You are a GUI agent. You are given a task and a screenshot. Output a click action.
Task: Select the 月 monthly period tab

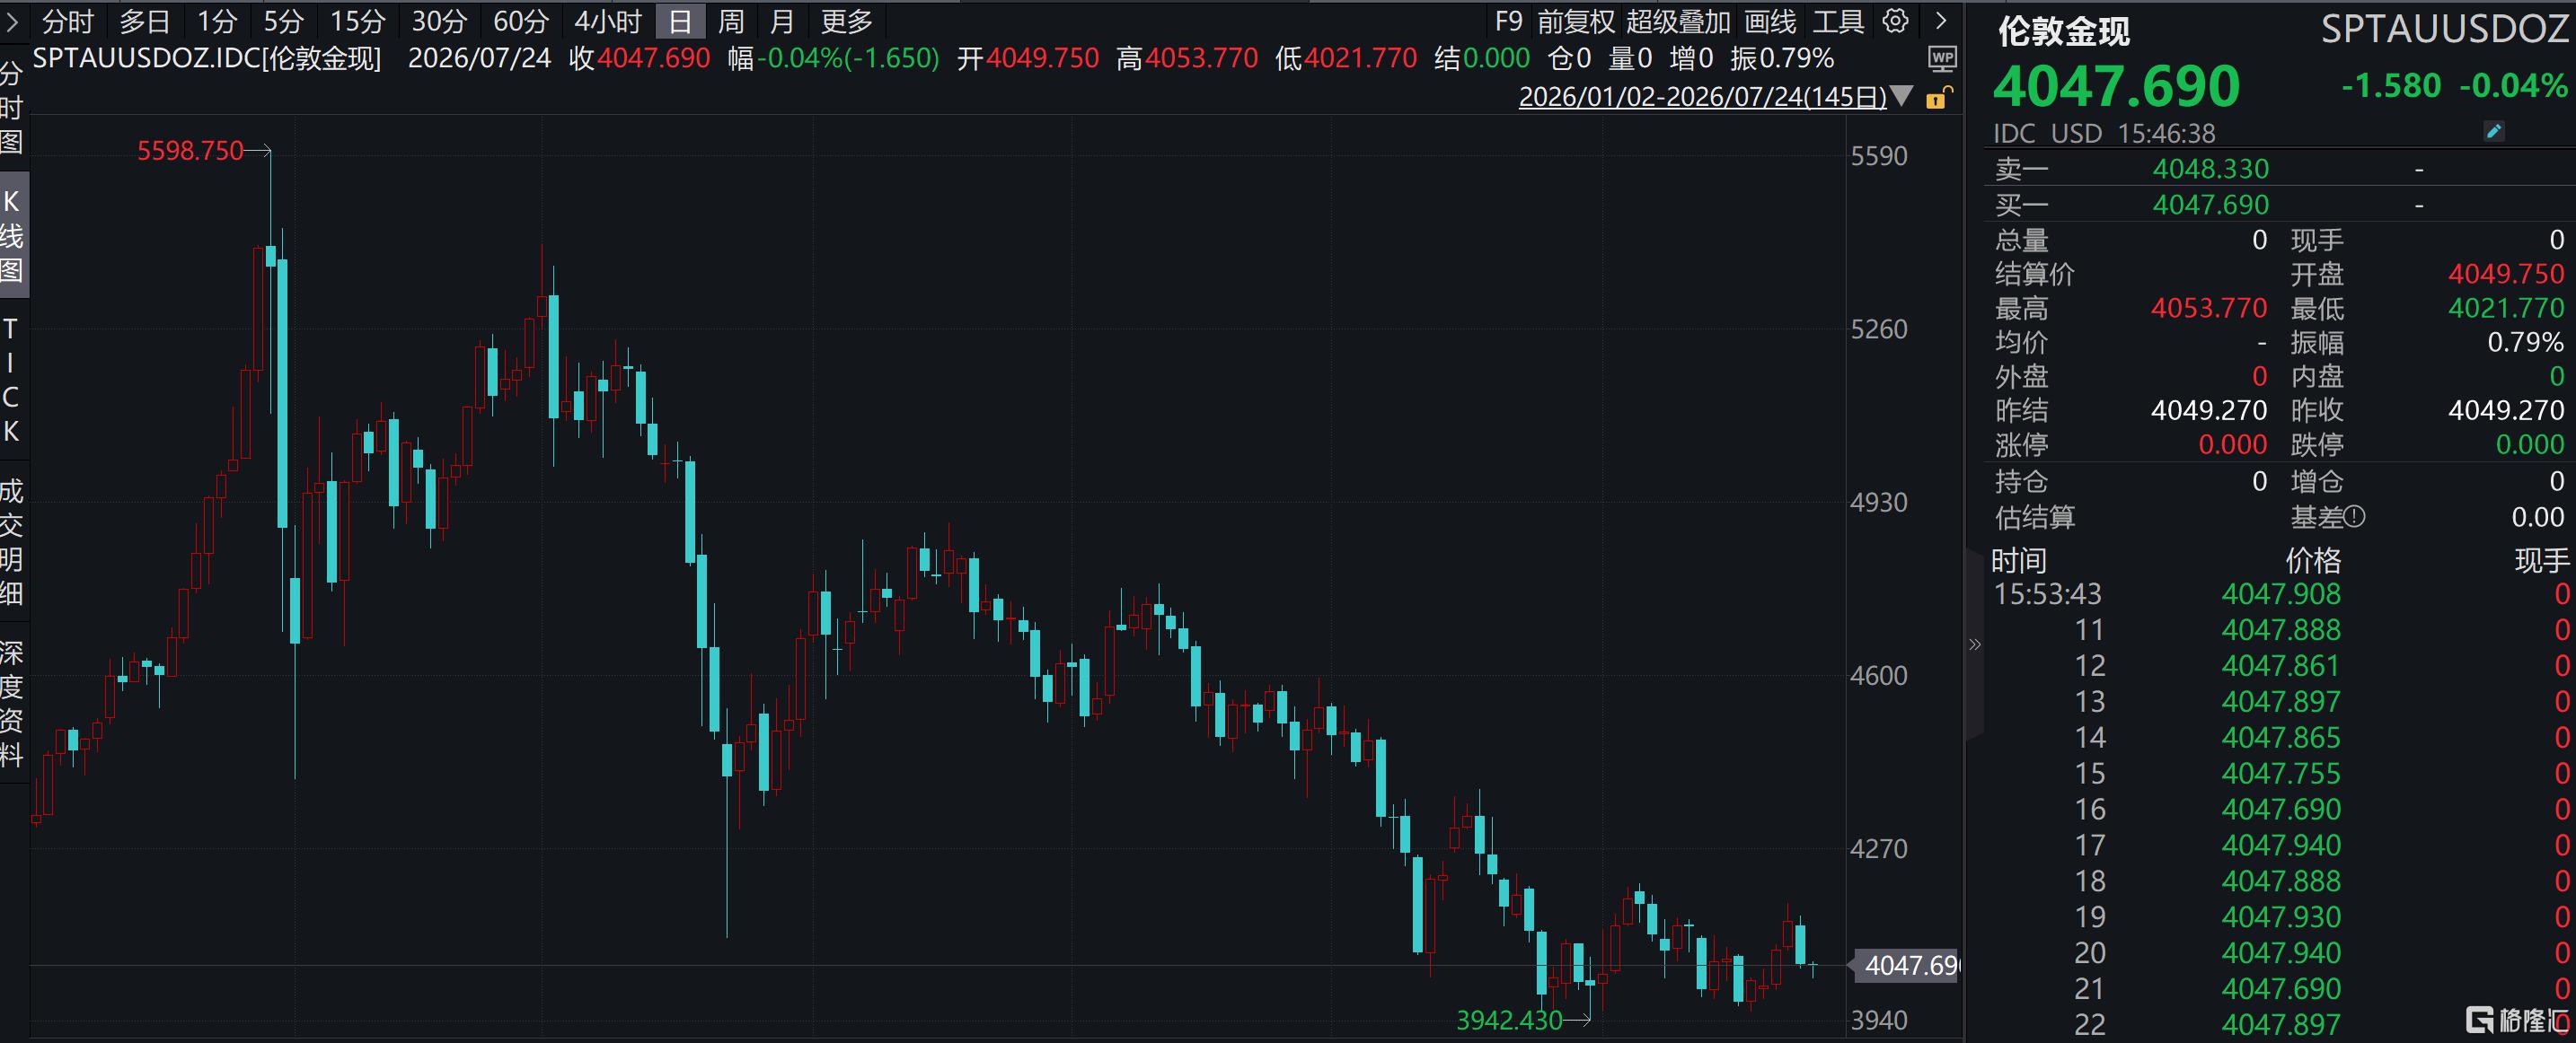[783, 21]
